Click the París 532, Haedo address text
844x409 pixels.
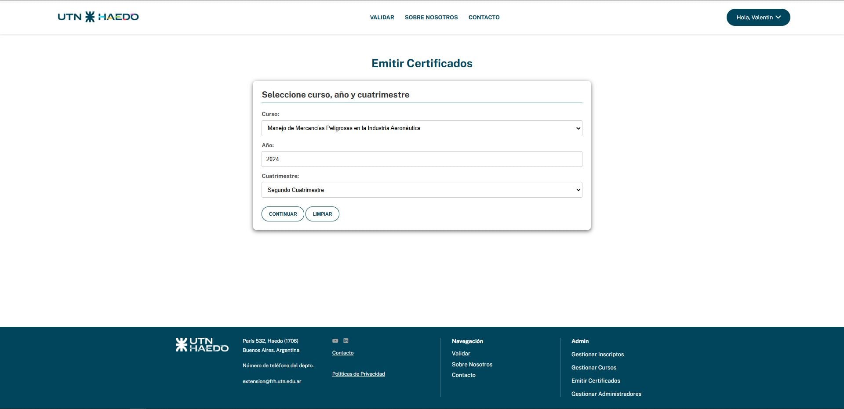(x=270, y=341)
